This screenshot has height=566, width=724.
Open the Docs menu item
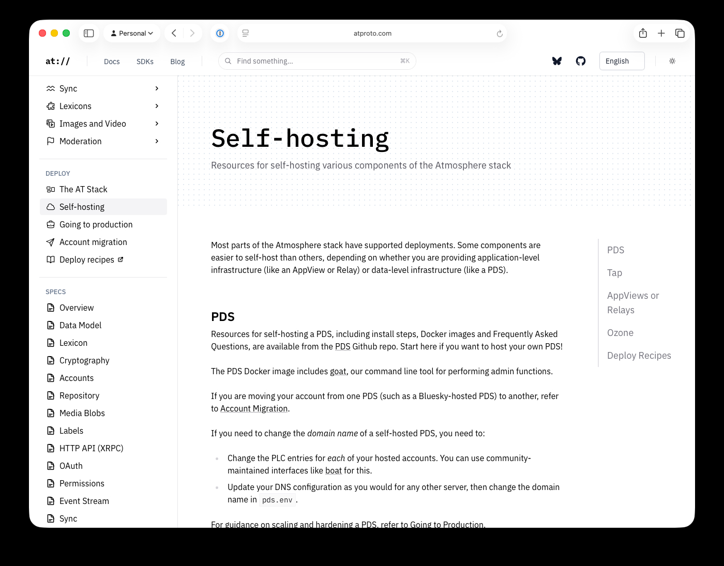tap(112, 62)
